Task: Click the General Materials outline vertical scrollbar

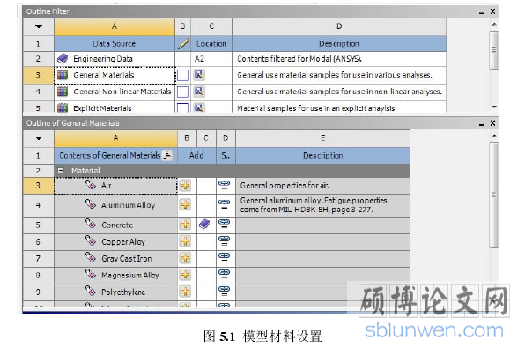Action: (x=494, y=195)
